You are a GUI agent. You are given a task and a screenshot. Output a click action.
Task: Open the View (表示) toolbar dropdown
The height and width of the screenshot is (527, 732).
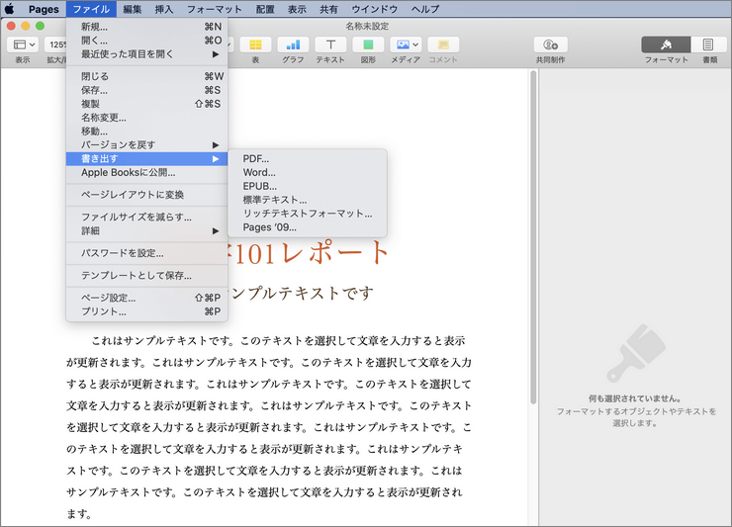24,44
